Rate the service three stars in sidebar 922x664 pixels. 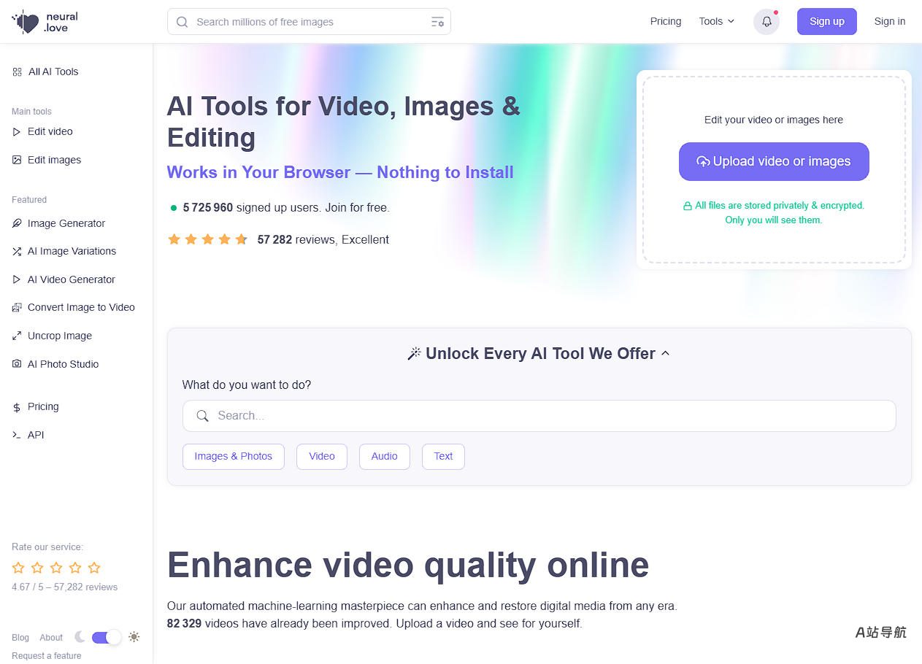[x=56, y=568]
